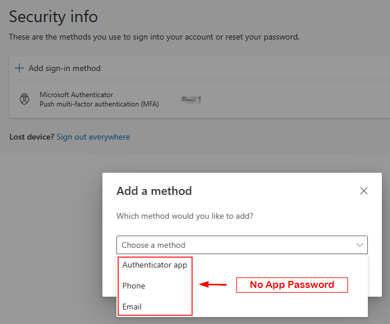Viewport: 390px width, 324px height.
Task: Select the Authenticator app option
Action: click(x=155, y=265)
